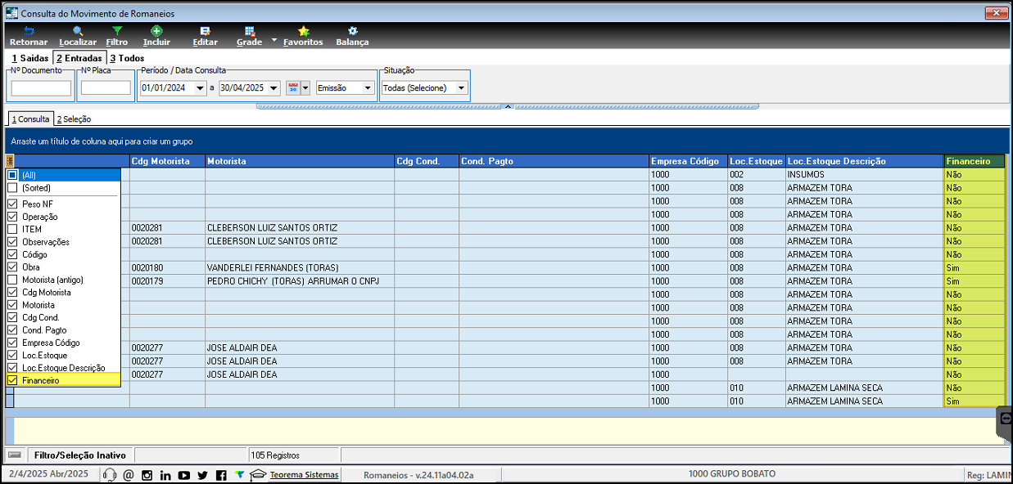Select the INSUMOS stock description cell
The width and height of the screenshot is (1013, 484).
click(865, 174)
